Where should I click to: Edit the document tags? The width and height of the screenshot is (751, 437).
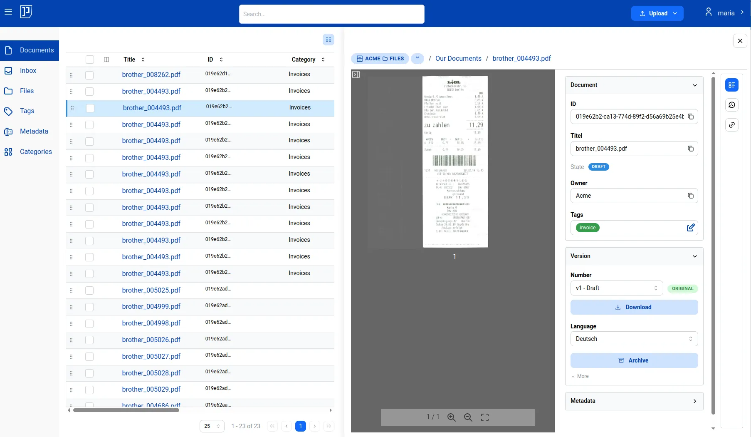point(691,228)
